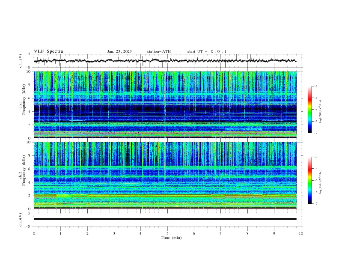Click the 'ch.1(V)' axis label
The image size is (339, 262).
(21, 61)
